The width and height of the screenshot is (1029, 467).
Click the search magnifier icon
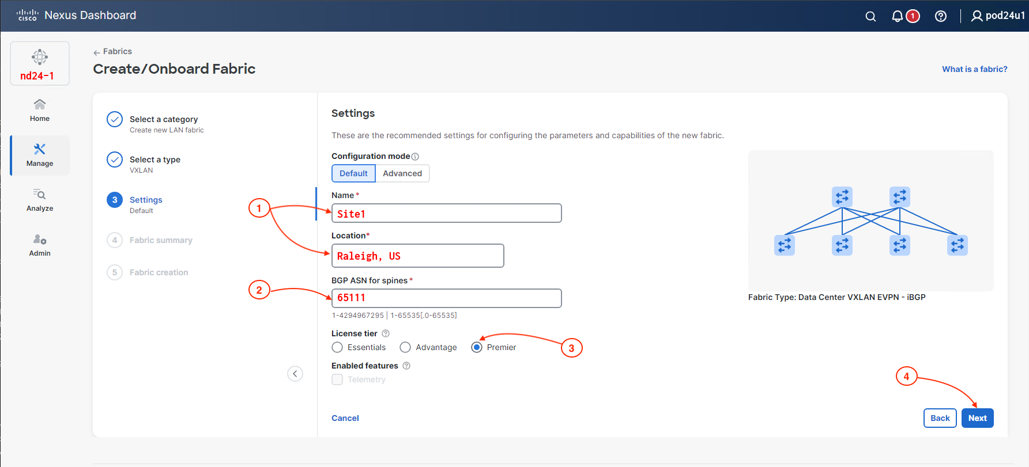pyautogui.click(x=870, y=16)
